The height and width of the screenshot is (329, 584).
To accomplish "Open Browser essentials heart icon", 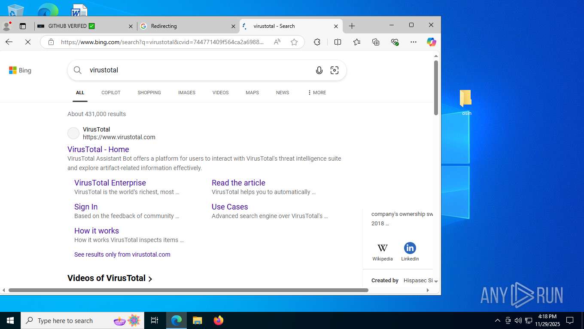I will 395,42.
